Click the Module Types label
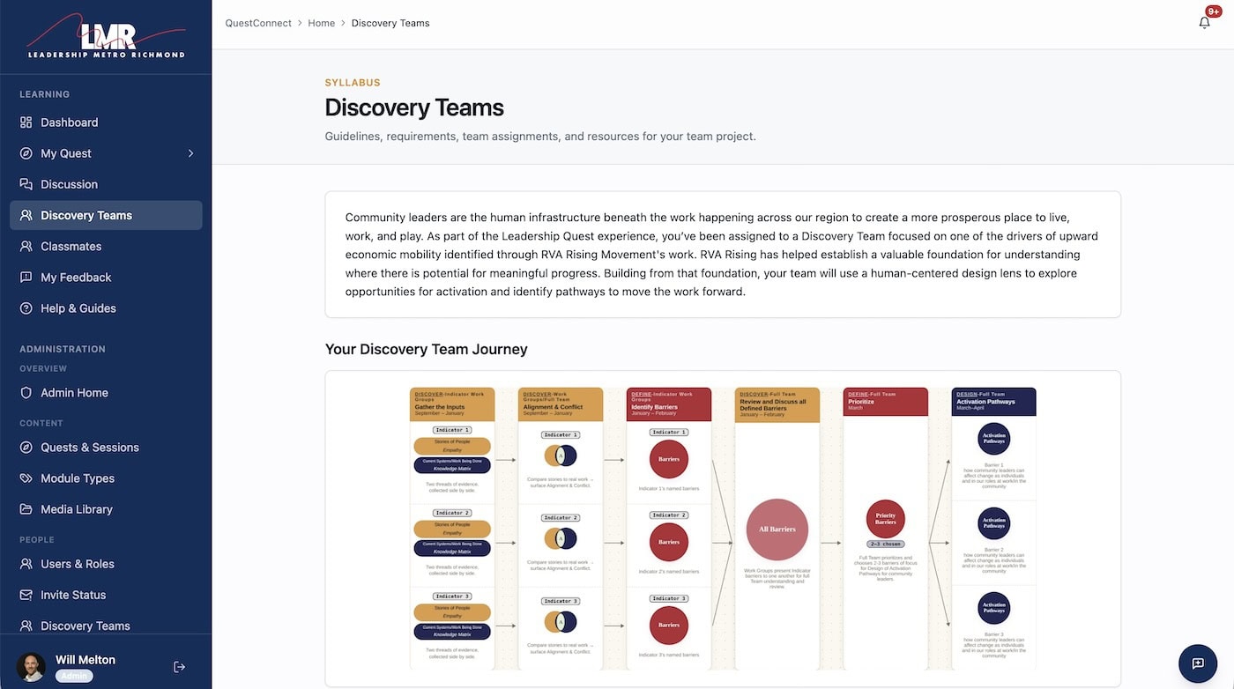The image size is (1234, 689). click(78, 478)
